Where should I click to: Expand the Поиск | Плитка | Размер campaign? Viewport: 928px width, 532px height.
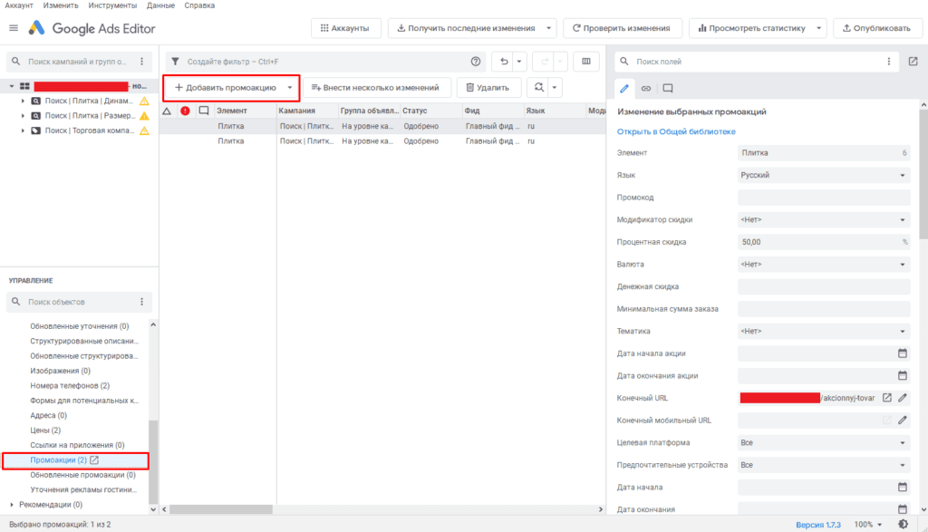[x=23, y=116]
